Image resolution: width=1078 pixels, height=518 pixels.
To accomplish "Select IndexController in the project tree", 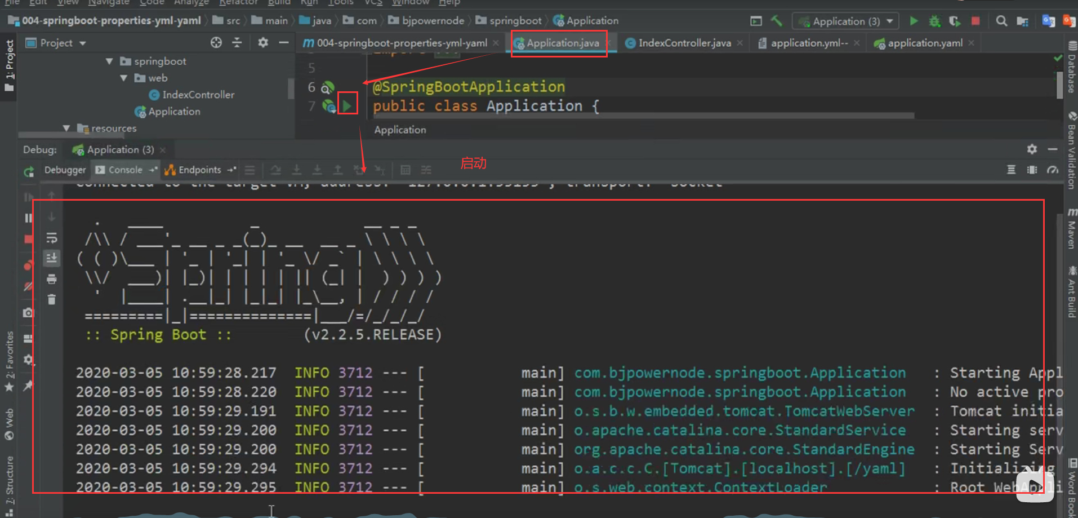I will (191, 95).
